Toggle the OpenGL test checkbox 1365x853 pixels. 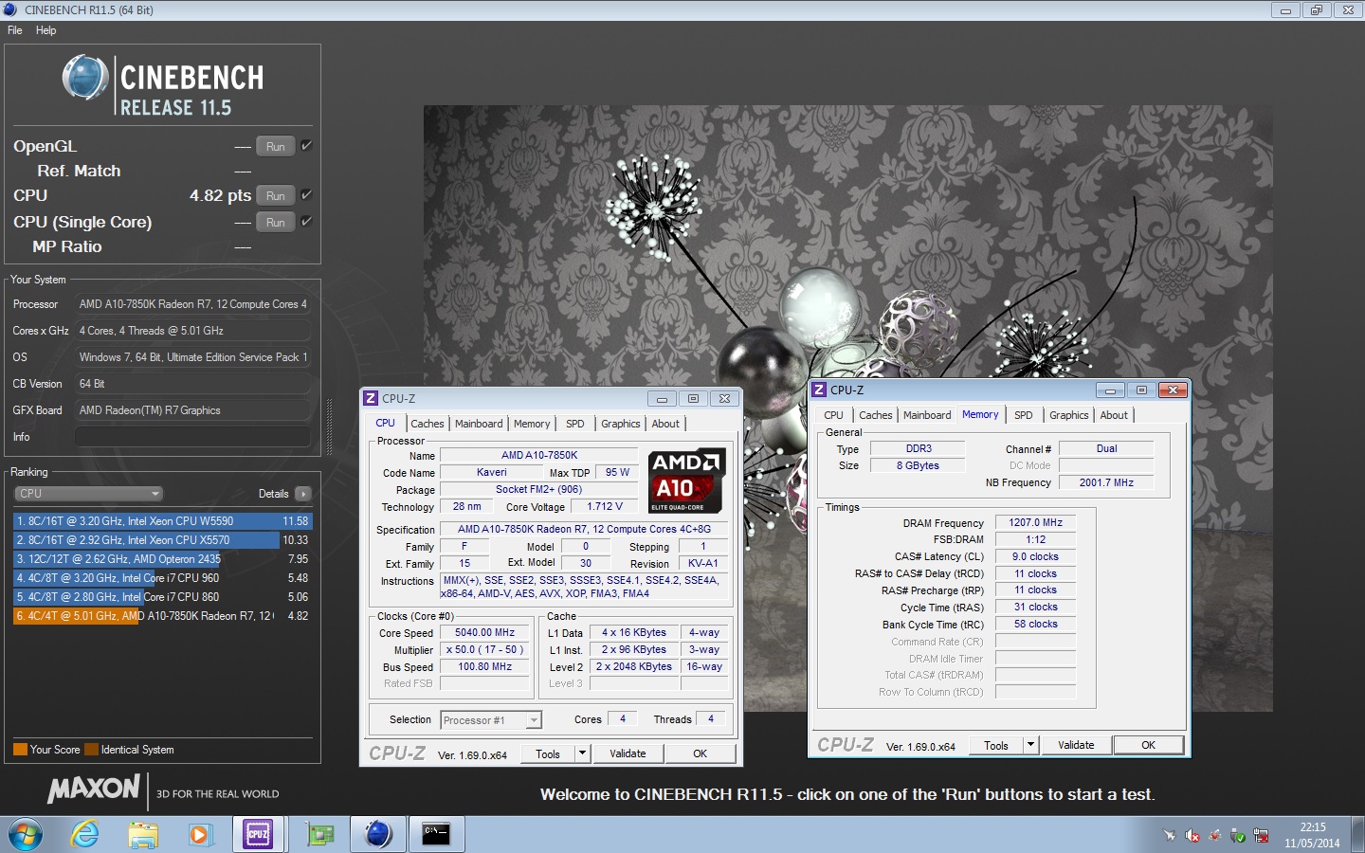pyautogui.click(x=306, y=146)
